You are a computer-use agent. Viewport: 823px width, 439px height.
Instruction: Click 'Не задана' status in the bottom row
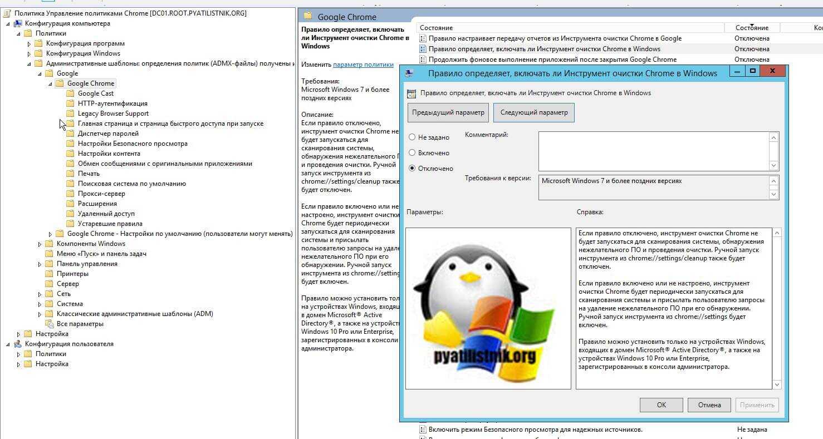click(x=752, y=430)
